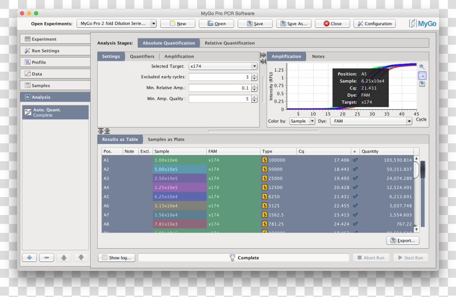The height and width of the screenshot is (297, 456).
Task: Click the Min. Relative Amp. field
Action: click(x=220, y=88)
